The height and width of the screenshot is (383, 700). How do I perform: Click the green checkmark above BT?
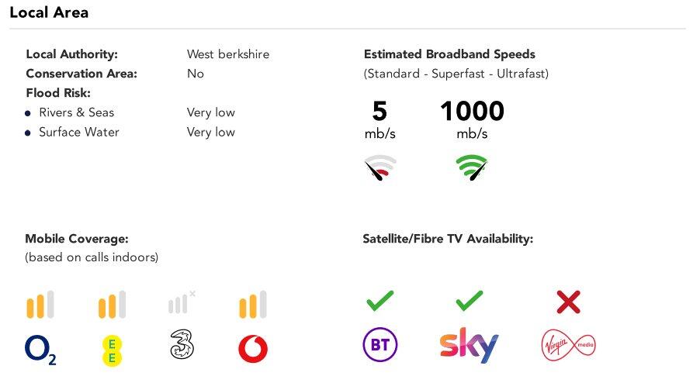[x=379, y=300]
